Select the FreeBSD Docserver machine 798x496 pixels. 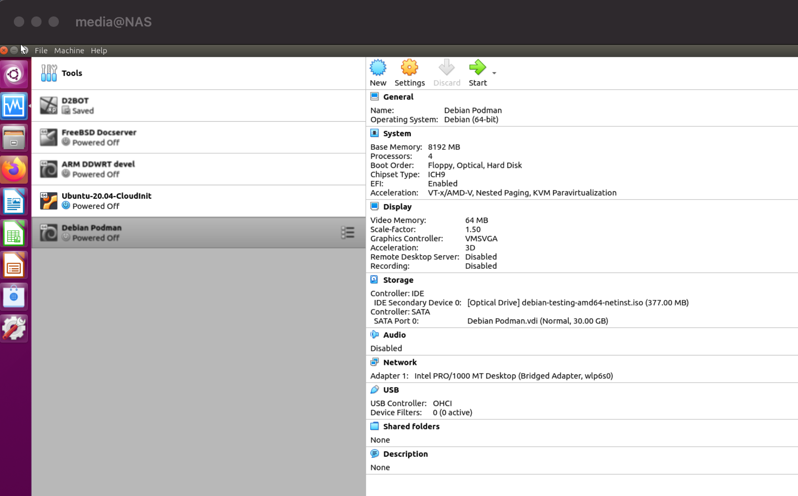[199, 137]
